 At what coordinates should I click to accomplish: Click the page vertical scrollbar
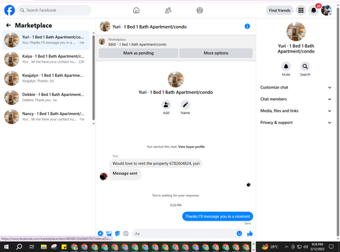tap(338, 123)
